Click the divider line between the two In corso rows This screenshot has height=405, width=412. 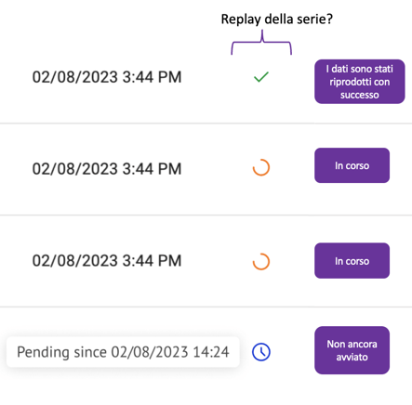pos(206,215)
